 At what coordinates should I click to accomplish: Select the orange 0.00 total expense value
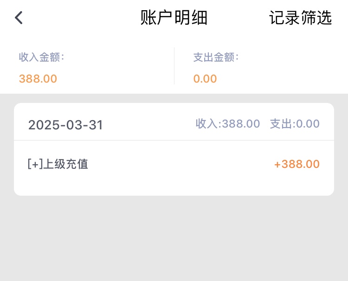point(205,79)
